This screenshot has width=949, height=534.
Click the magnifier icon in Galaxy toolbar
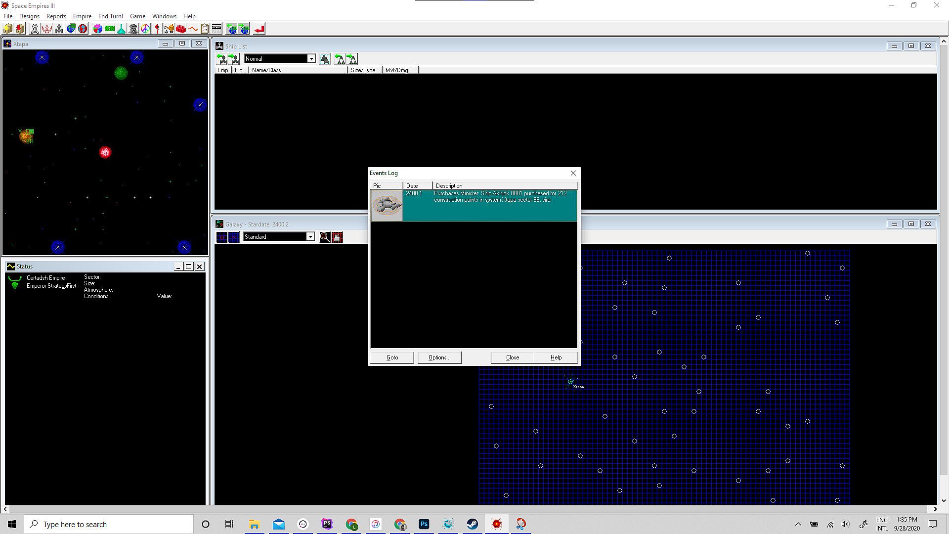click(325, 237)
